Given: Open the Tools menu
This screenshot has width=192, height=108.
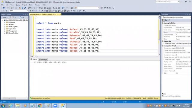Looking at the screenshot, I should click(x=31, y=5).
